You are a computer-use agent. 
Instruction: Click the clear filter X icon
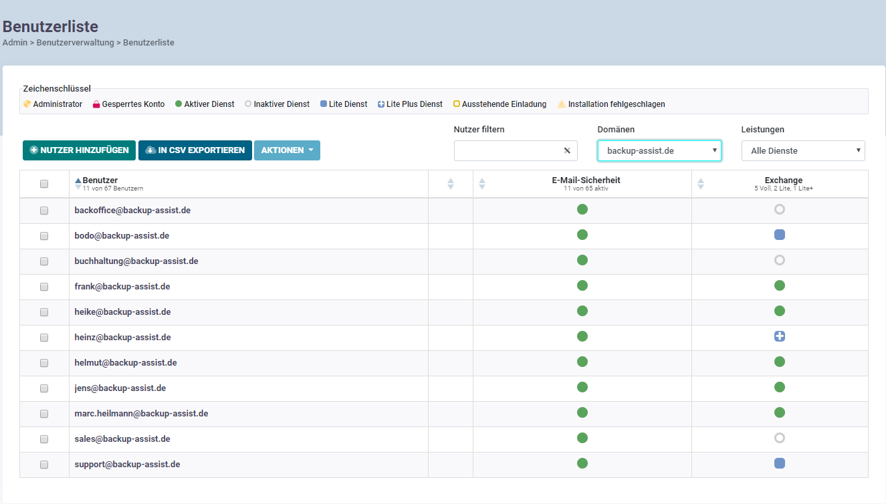tap(567, 151)
